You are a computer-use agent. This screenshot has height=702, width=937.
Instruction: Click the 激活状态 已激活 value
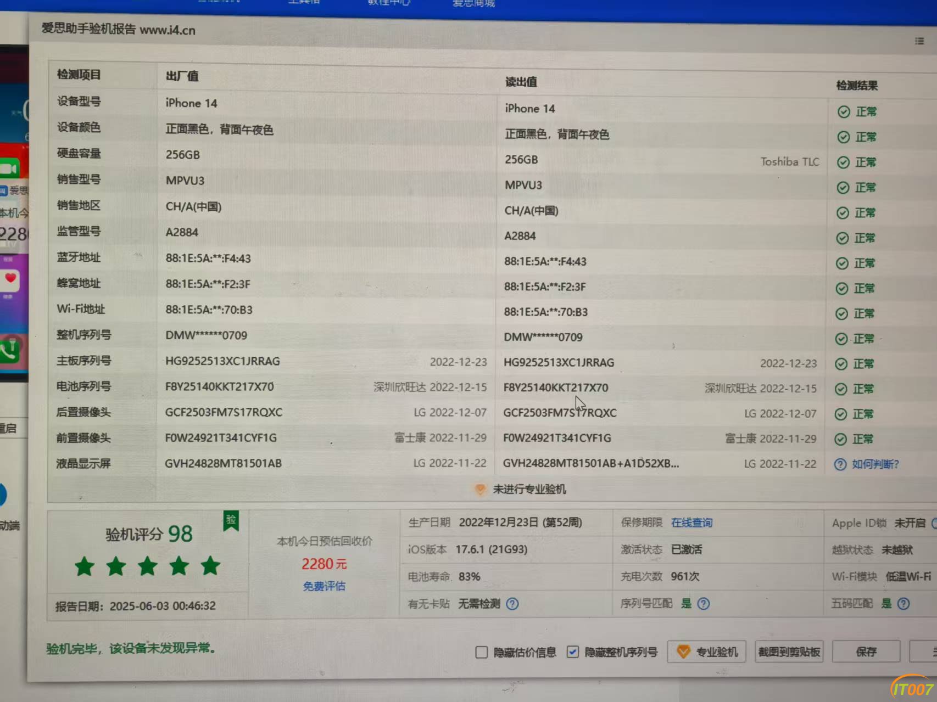687,549
